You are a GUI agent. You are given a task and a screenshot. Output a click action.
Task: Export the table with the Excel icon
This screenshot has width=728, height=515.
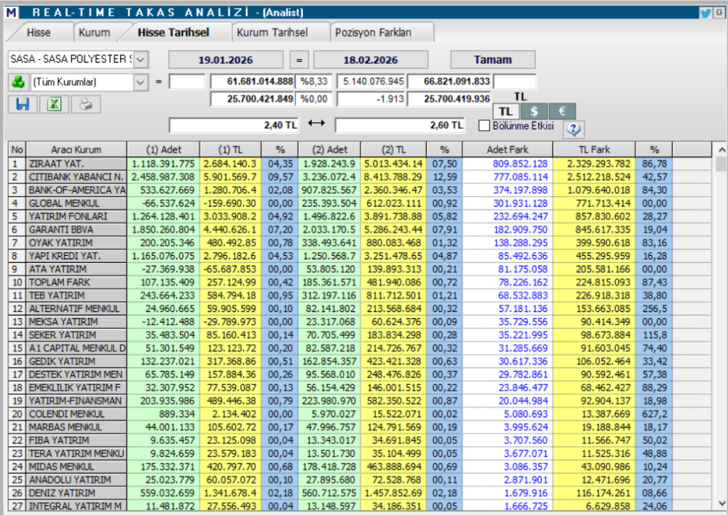click(x=54, y=104)
